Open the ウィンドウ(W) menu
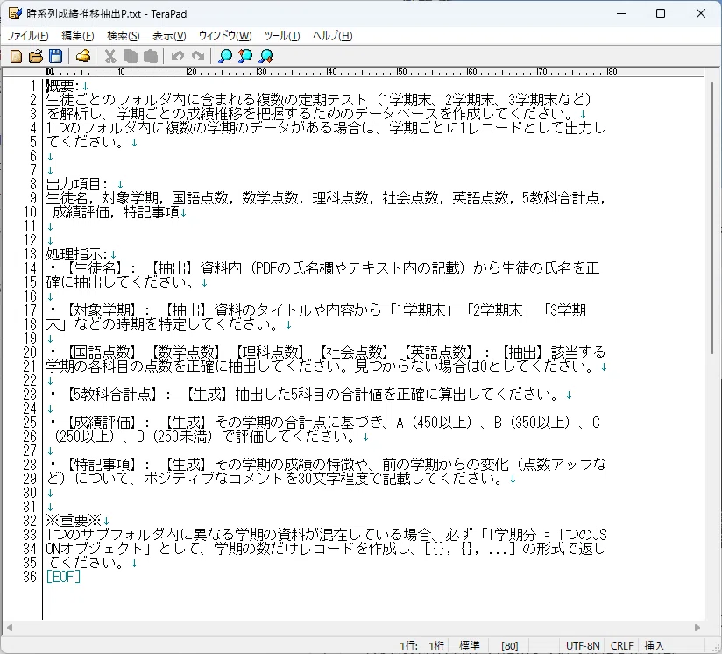This screenshot has height=654, width=722. [225, 36]
